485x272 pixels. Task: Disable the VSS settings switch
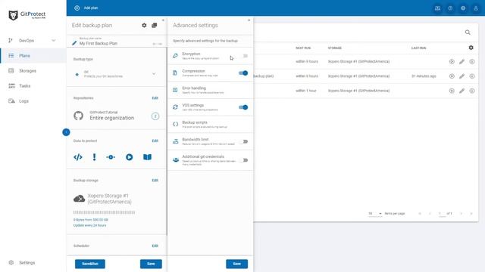tap(243, 107)
